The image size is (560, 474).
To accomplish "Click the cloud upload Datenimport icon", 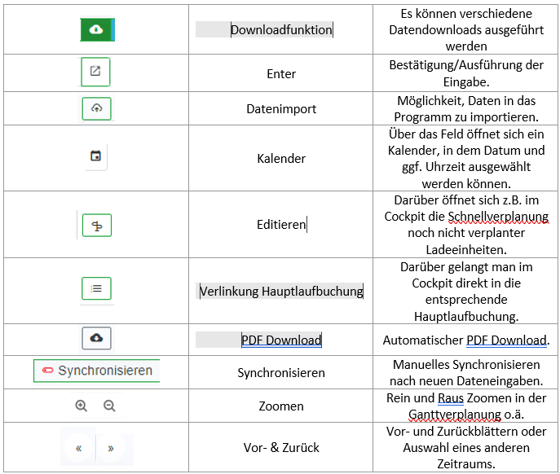I will (x=96, y=108).
